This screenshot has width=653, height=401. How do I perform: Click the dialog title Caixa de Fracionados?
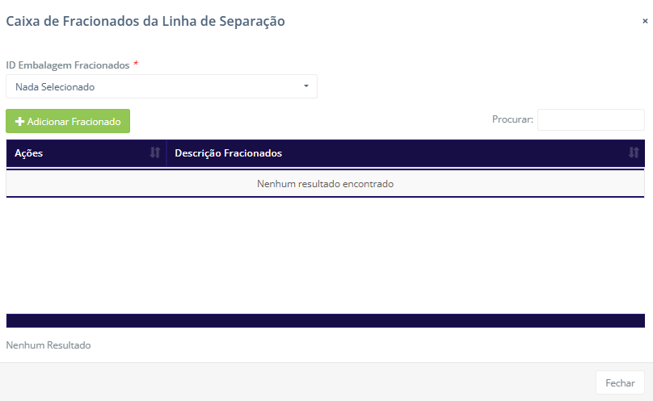[x=145, y=22]
